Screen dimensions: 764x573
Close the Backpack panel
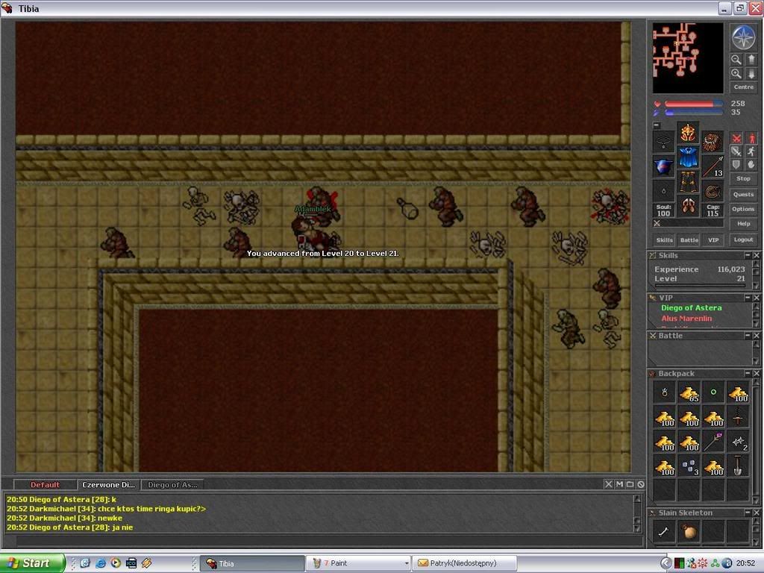[757, 373]
